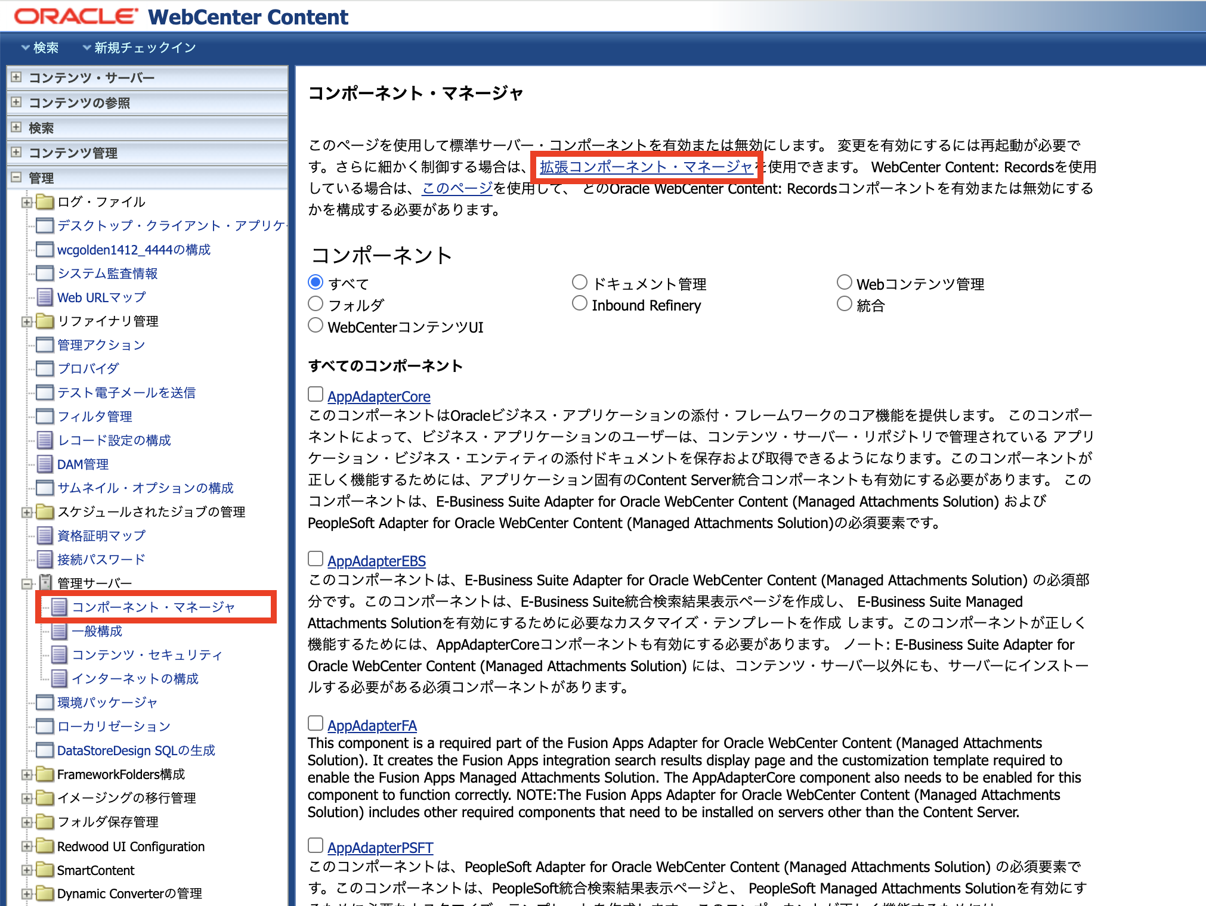Check the AppAdapterEBS component checkbox
Screen dimensions: 1206x906
pyautogui.click(x=316, y=559)
